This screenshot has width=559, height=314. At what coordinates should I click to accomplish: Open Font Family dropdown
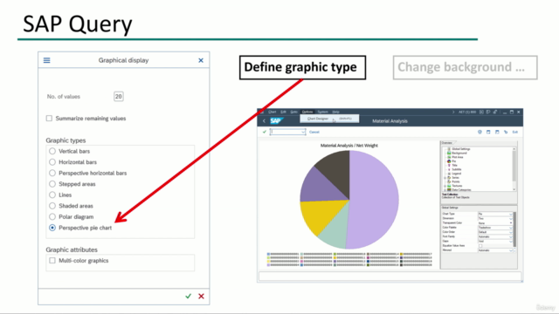[510, 236]
